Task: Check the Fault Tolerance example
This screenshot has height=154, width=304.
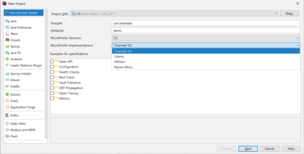Action: point(52,82)
